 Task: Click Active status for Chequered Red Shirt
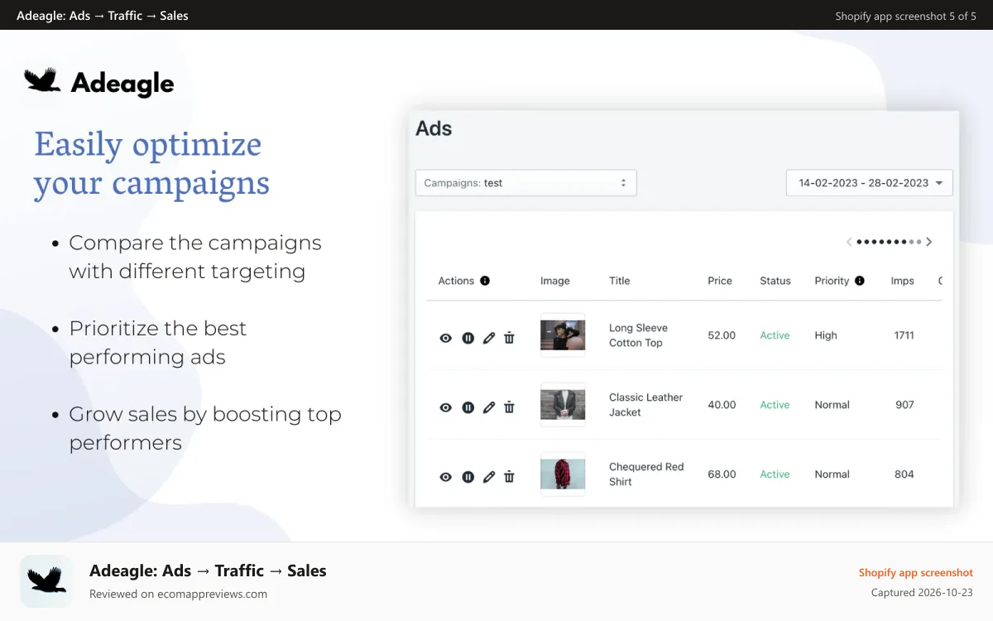click(x=775, y=474)
